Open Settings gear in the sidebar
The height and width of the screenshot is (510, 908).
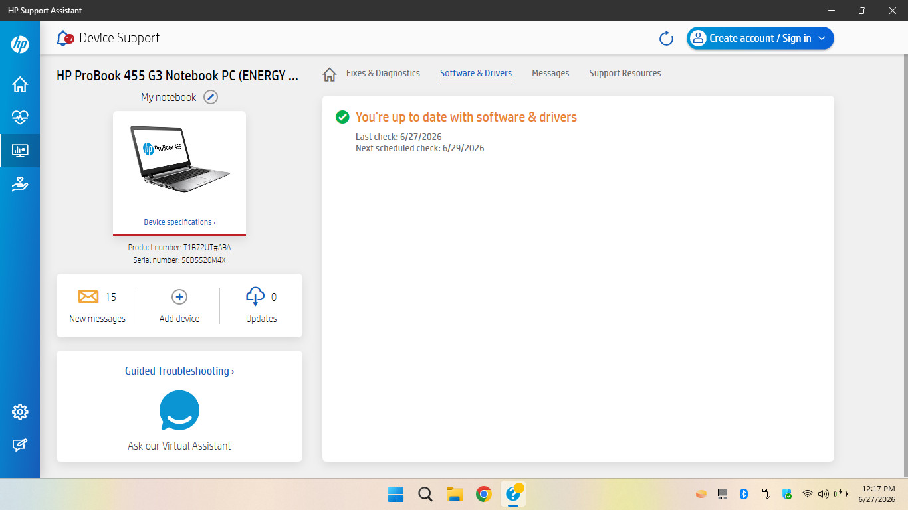(20, 412)
